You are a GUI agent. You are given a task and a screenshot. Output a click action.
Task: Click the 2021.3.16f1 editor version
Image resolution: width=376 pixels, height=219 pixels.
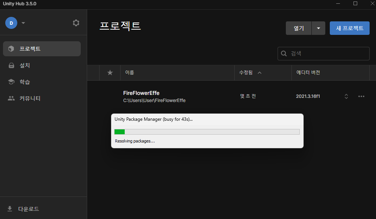coord(308,96)
